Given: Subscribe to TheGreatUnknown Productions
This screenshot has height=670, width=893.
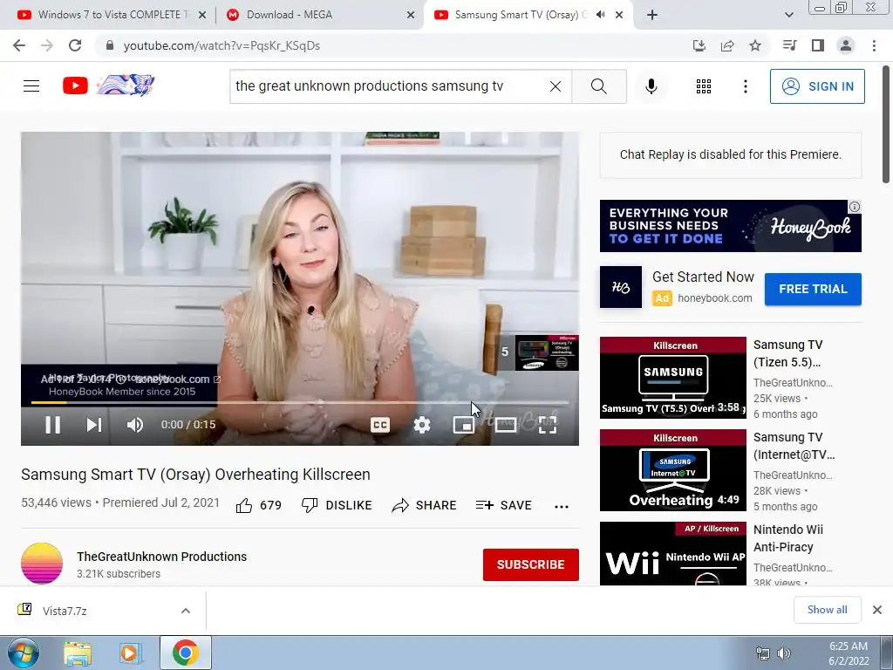Looking at the screenshot, I should coord(531,564).
